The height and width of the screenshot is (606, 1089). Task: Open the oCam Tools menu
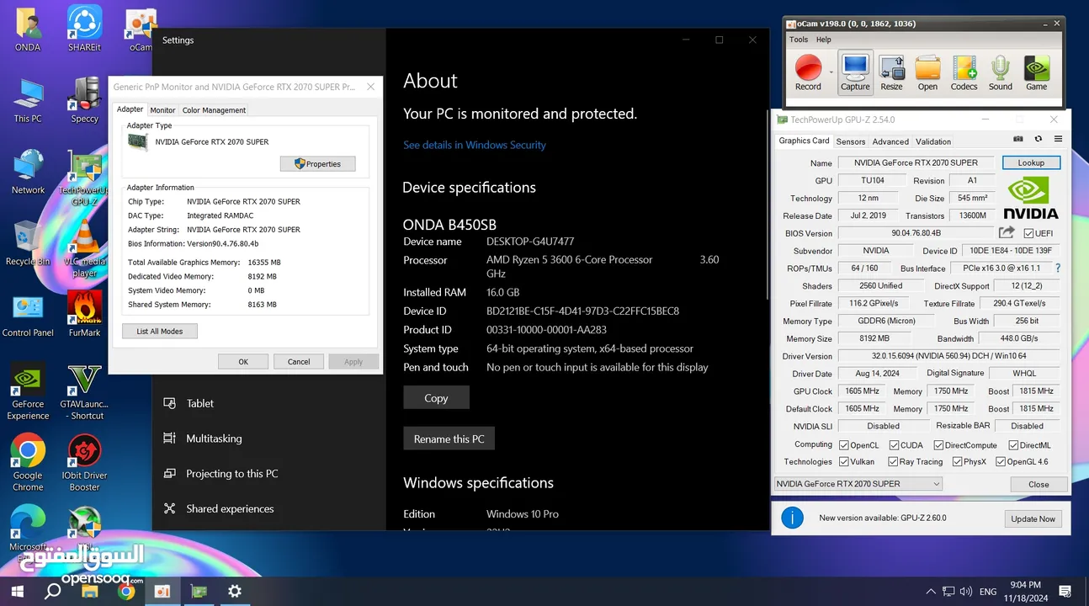tap(799, 40)
